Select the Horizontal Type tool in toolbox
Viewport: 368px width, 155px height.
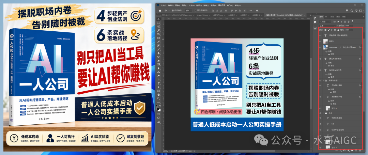pos(158,83)
